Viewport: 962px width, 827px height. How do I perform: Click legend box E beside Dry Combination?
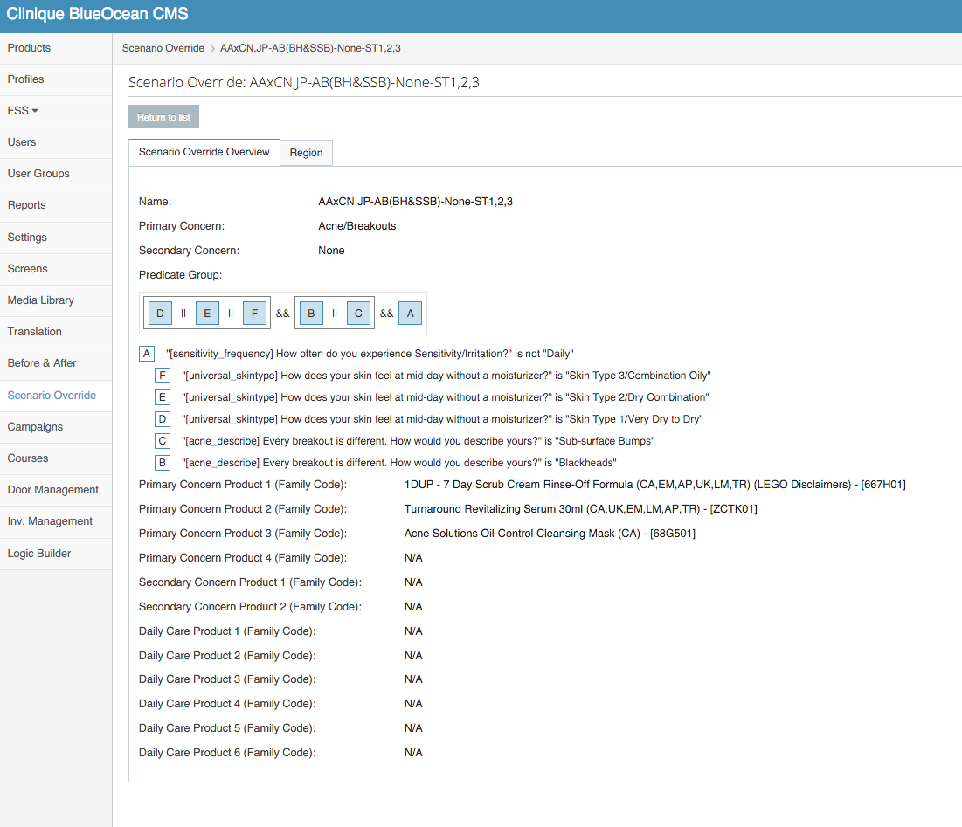[162, 397]
